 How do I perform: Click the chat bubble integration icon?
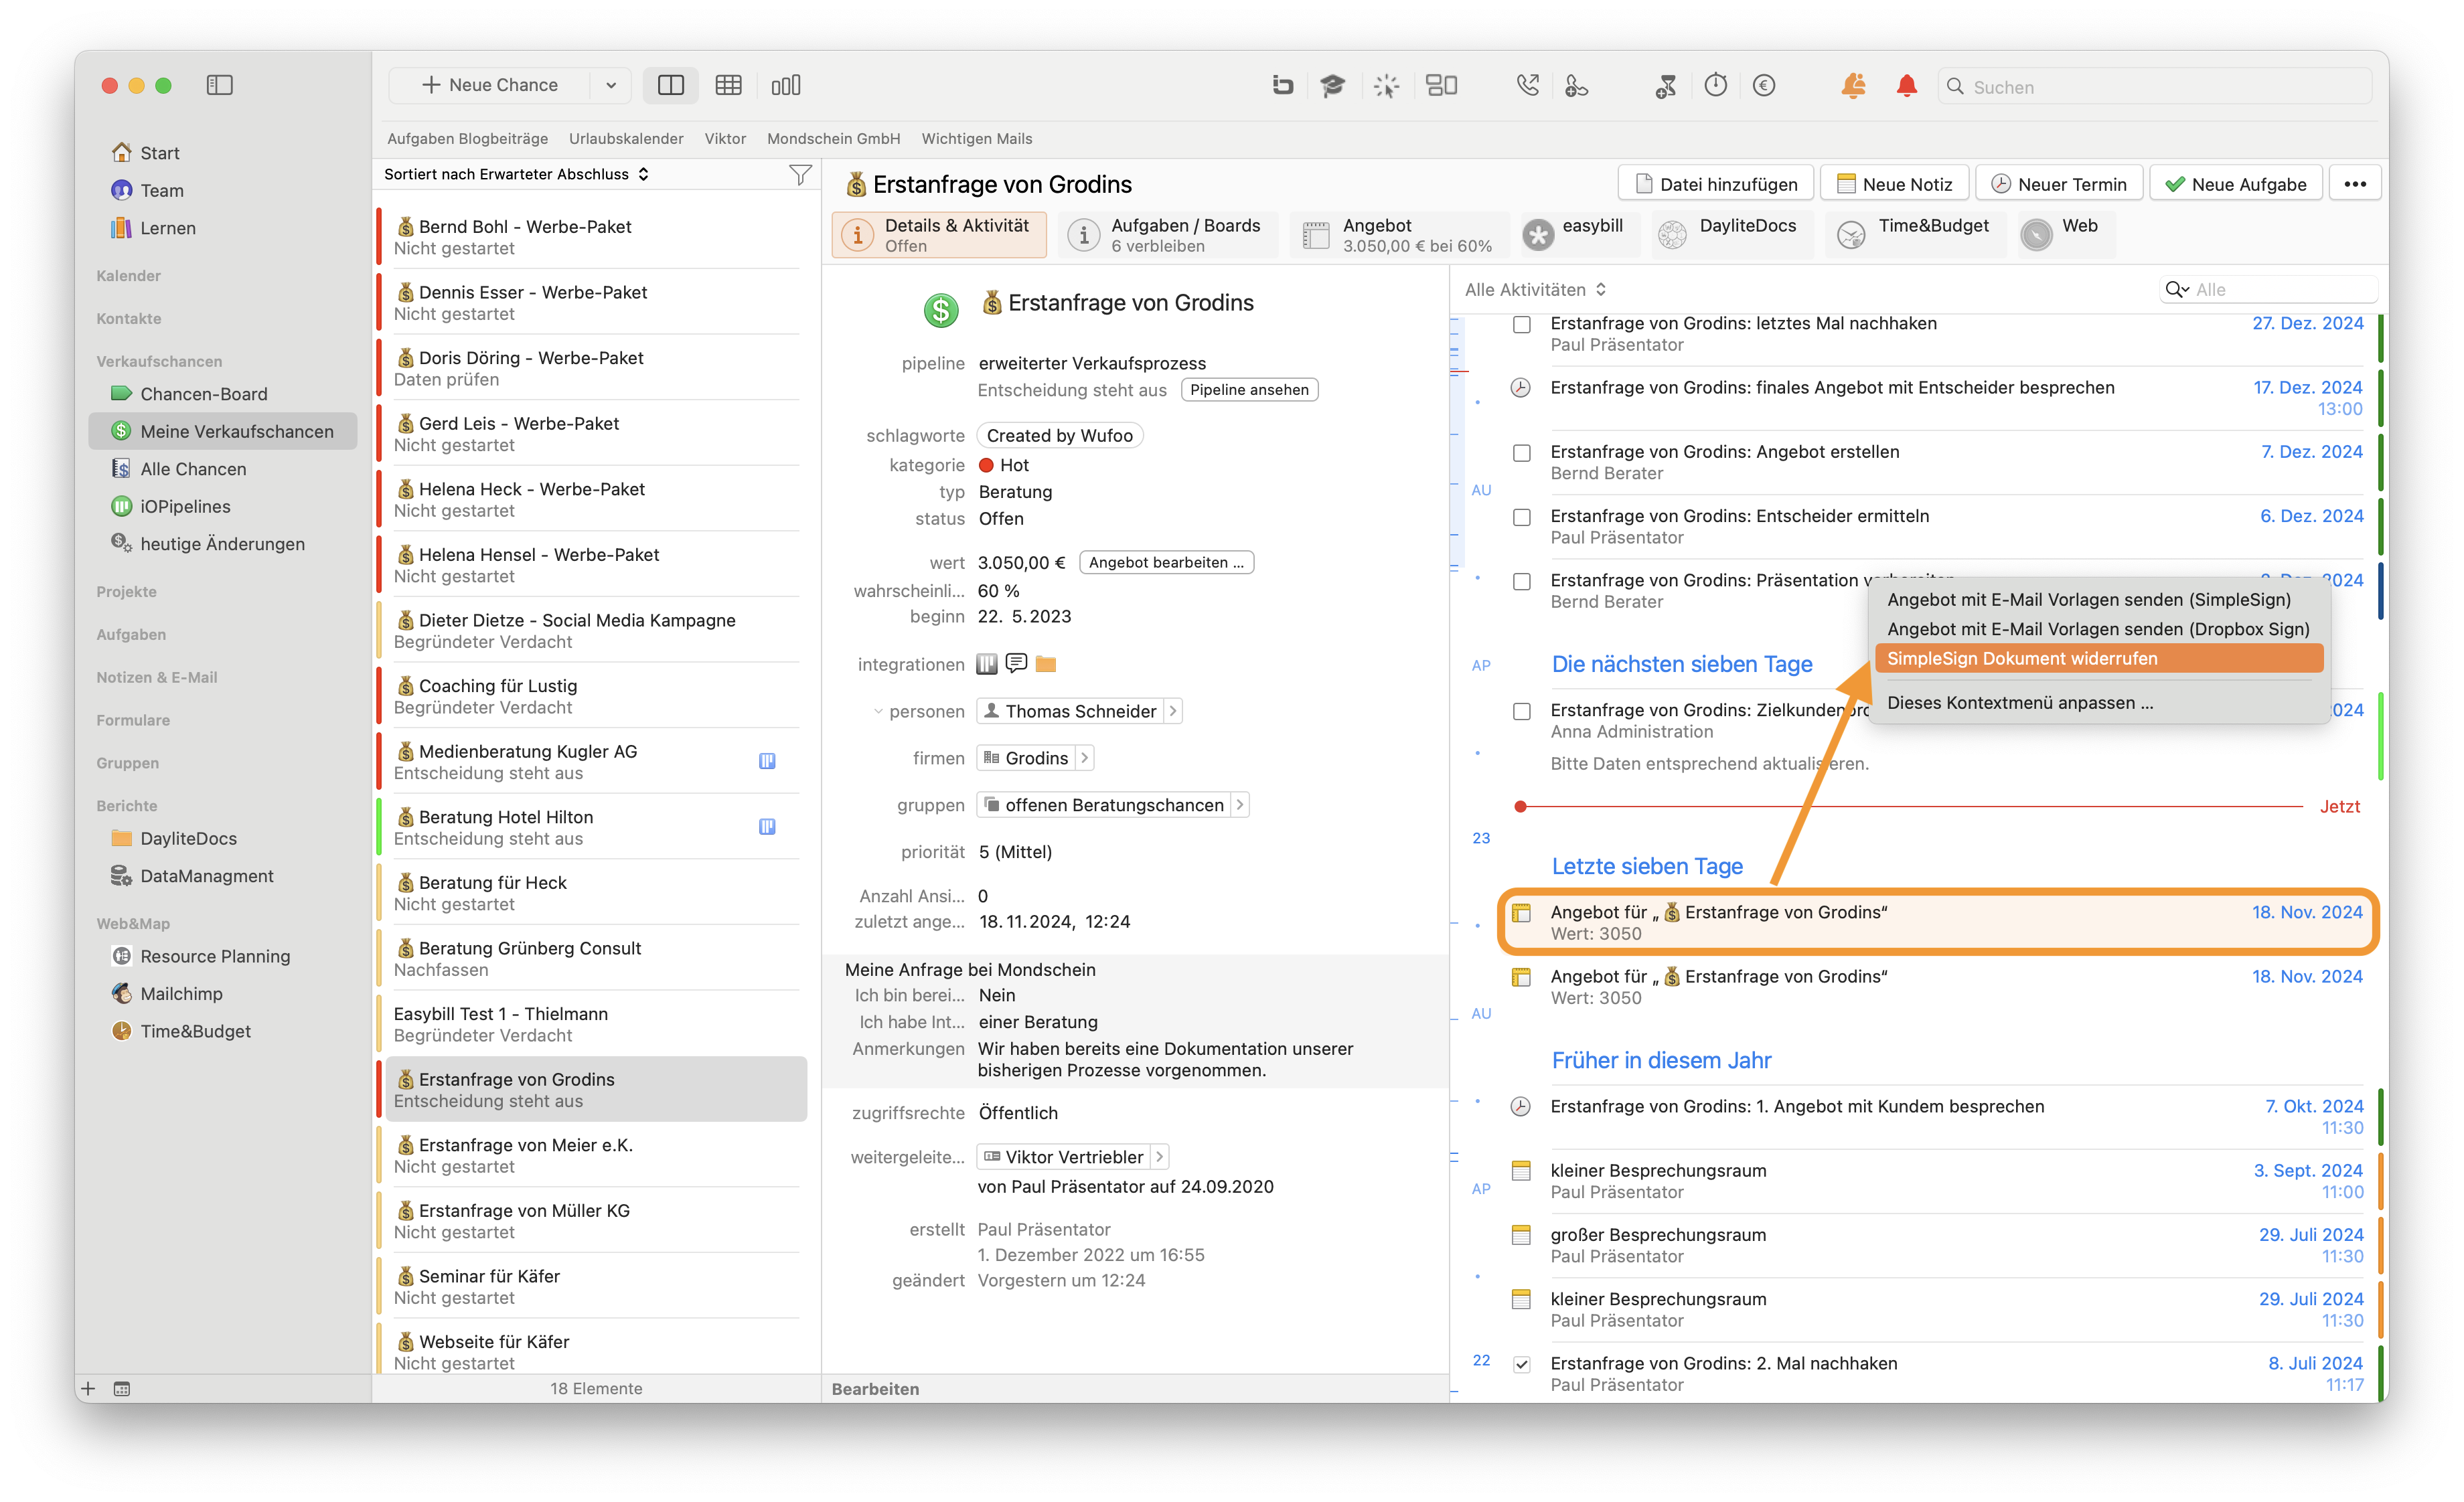point(1017,663)
